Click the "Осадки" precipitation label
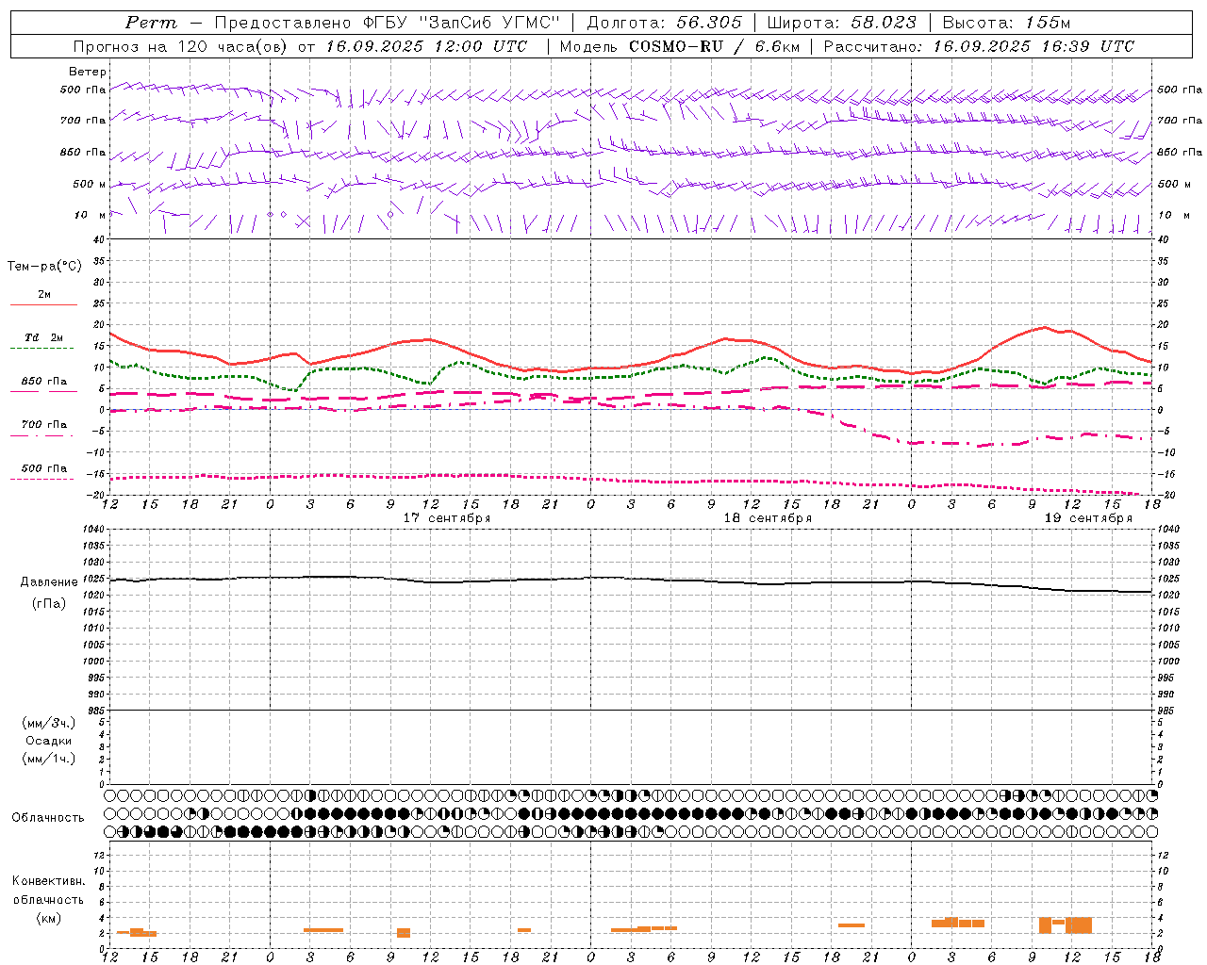 [x=49, y=741]
